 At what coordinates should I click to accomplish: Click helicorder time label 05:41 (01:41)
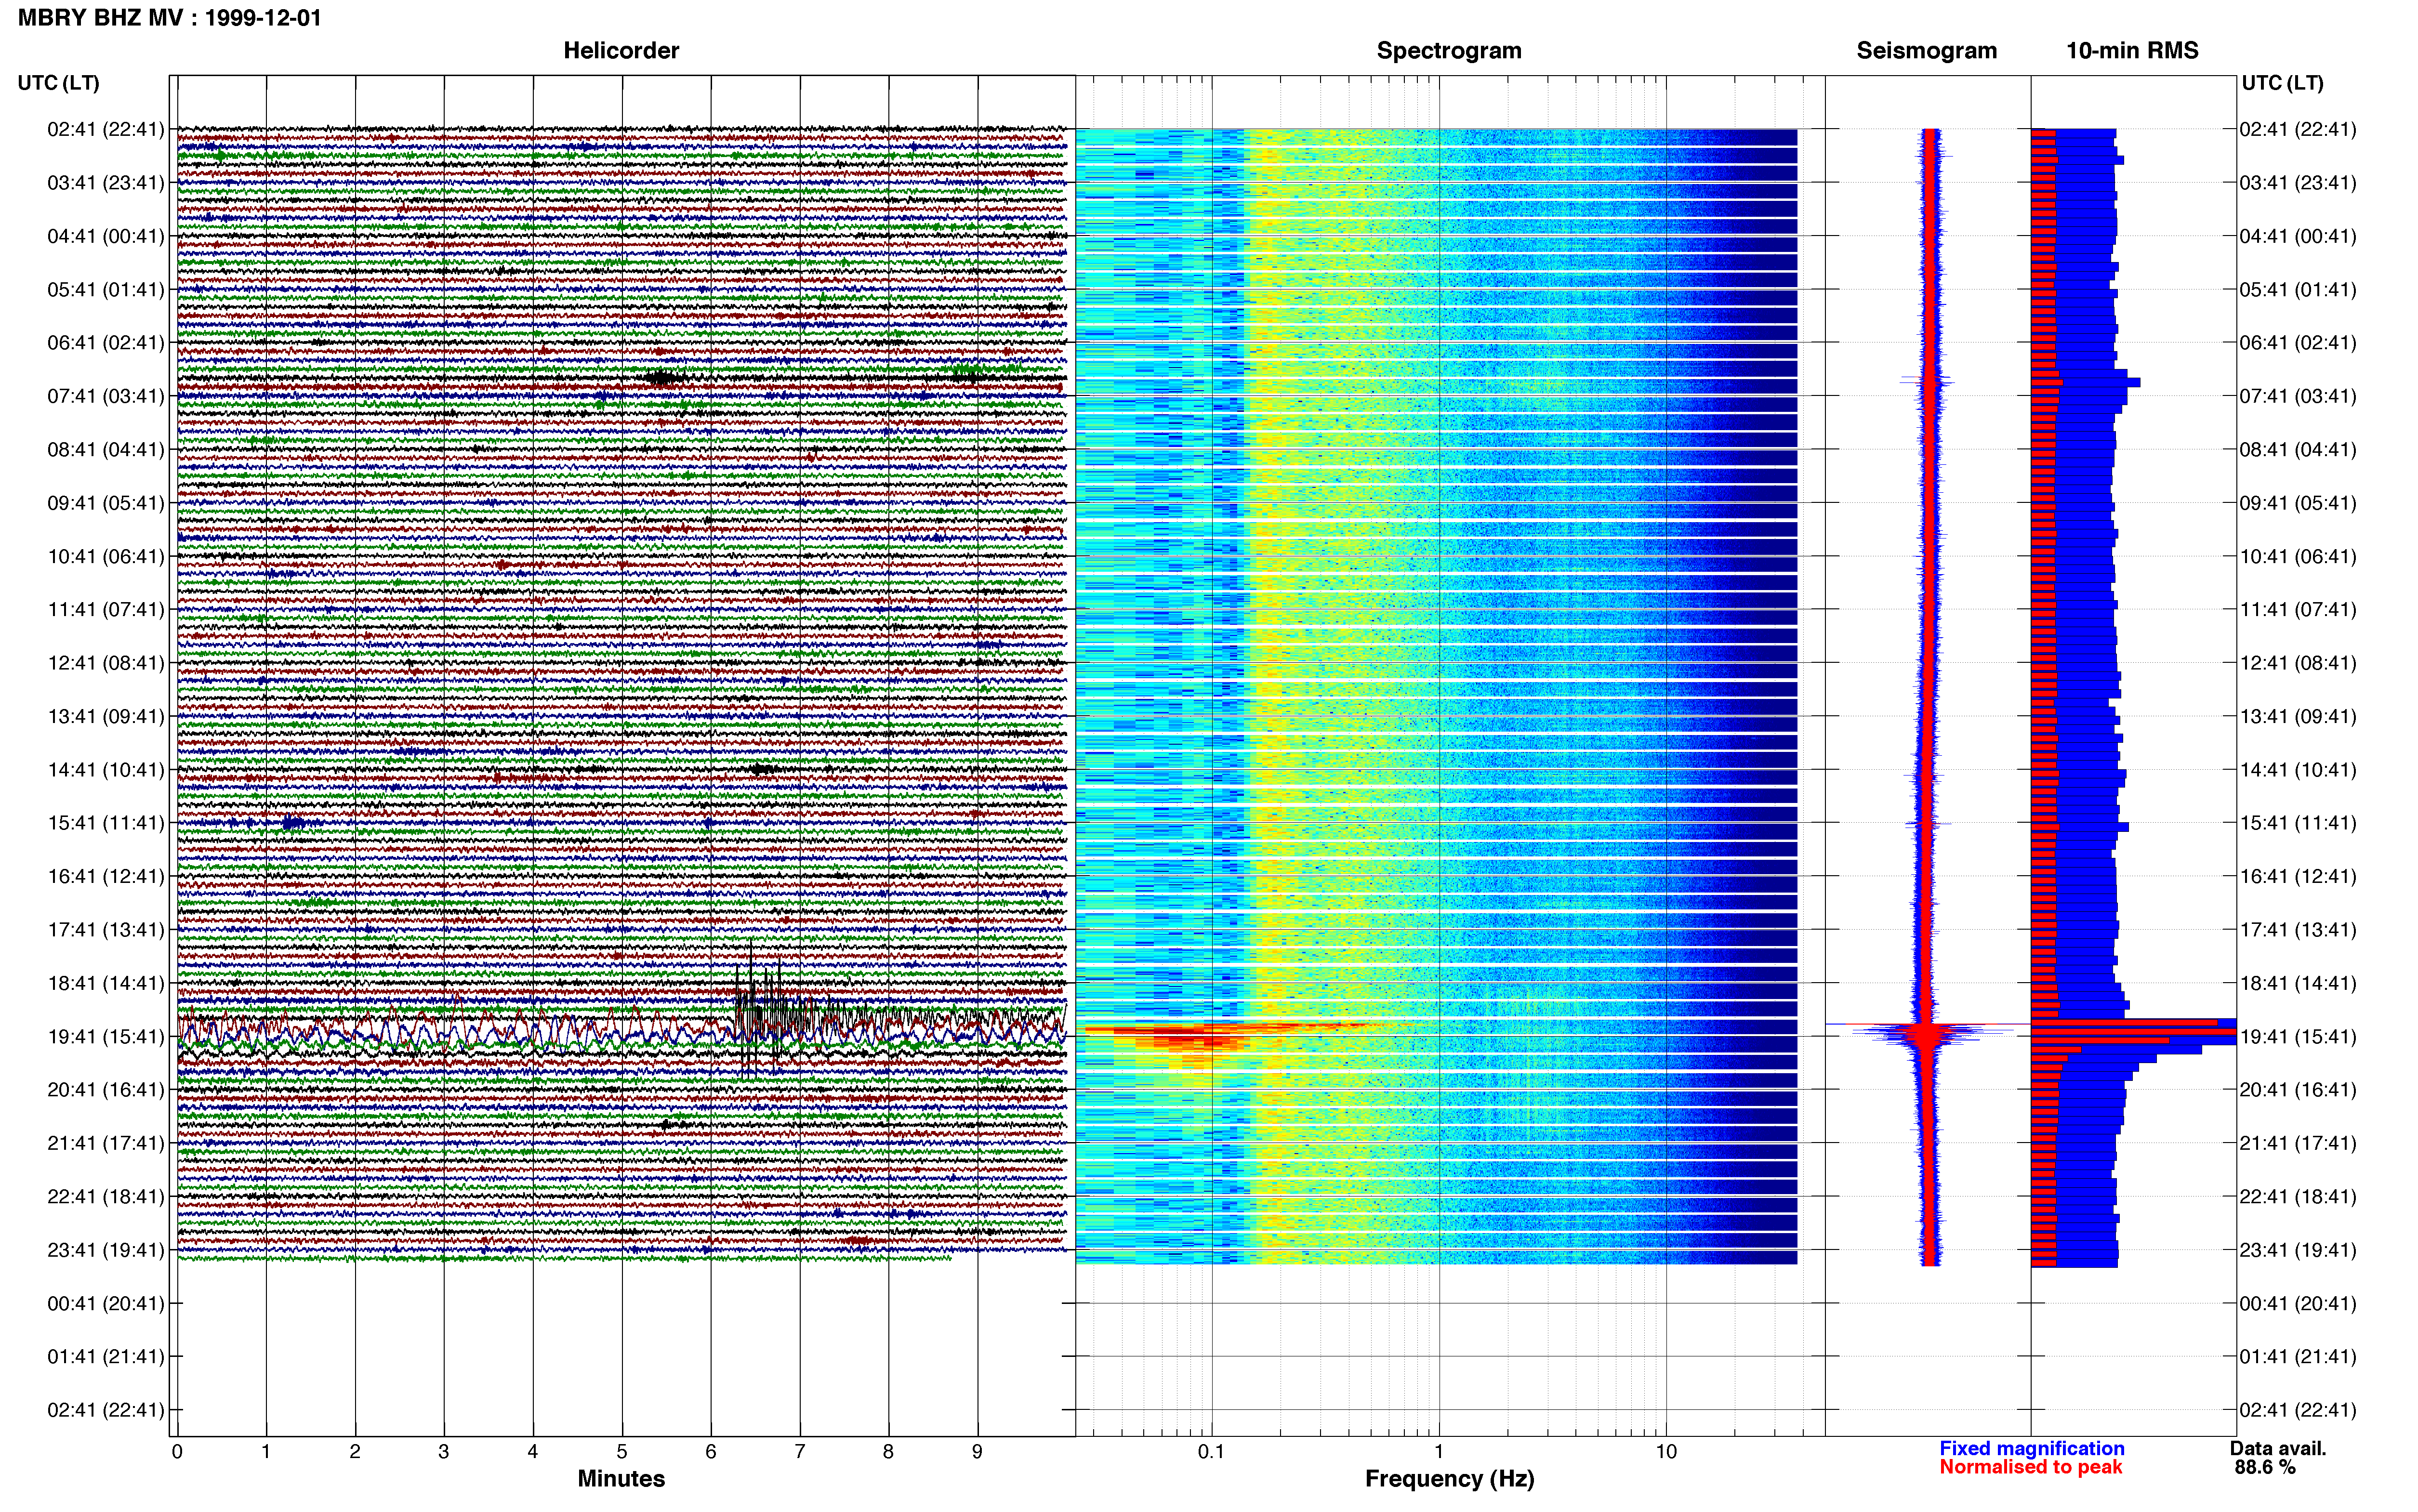pos(105,289)
